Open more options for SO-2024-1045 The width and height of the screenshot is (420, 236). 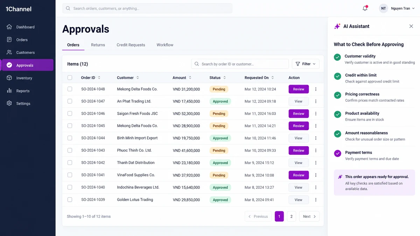(x=316, y=126)
